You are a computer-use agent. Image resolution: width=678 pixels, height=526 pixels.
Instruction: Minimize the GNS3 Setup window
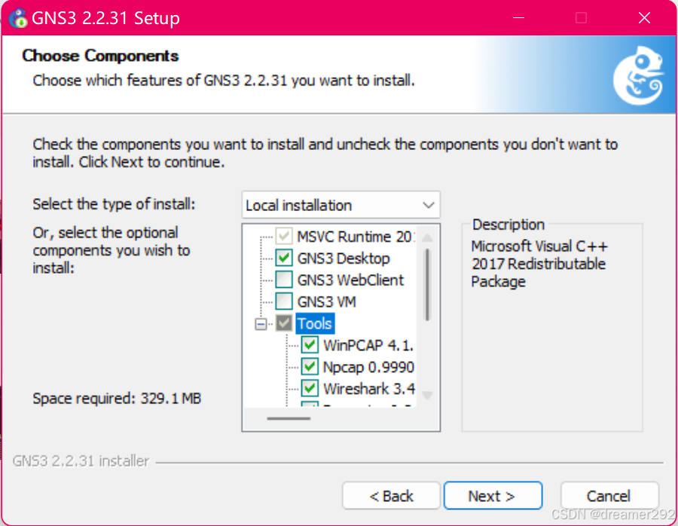coord(518,18)
